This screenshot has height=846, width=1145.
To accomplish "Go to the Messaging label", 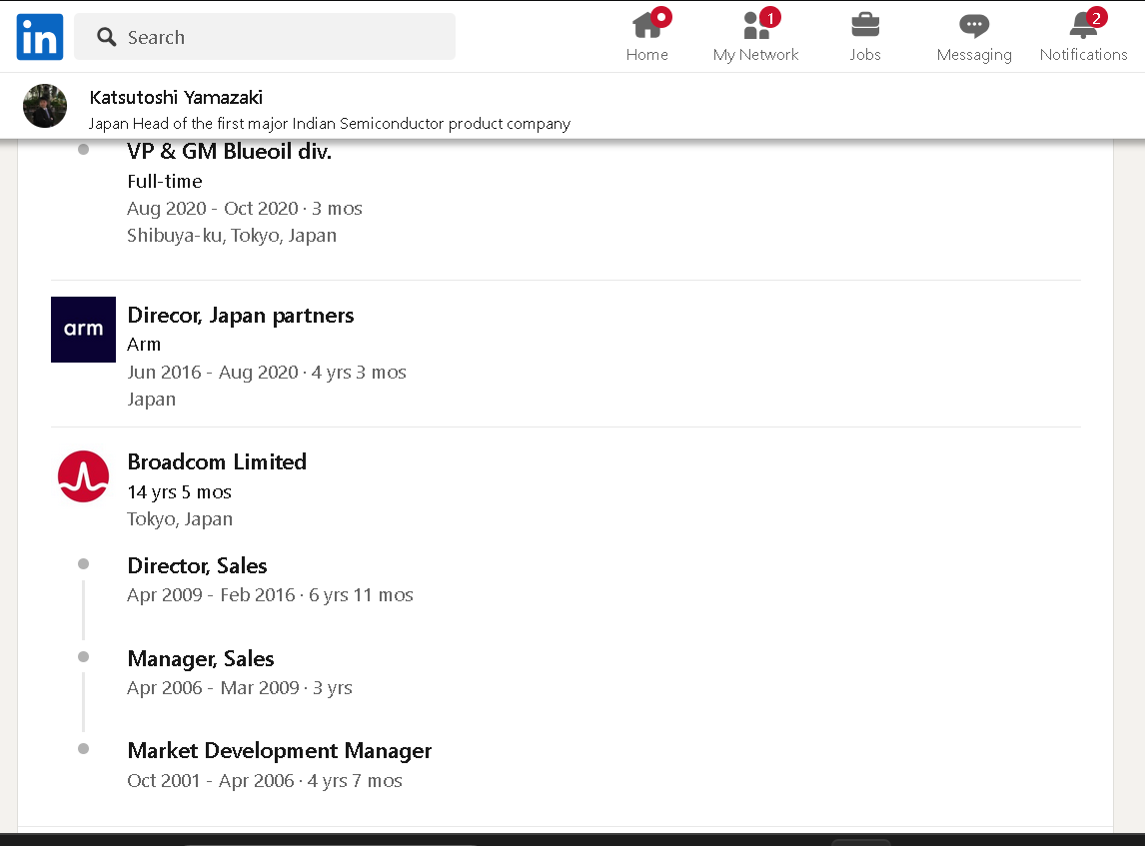I will (974, 55).
